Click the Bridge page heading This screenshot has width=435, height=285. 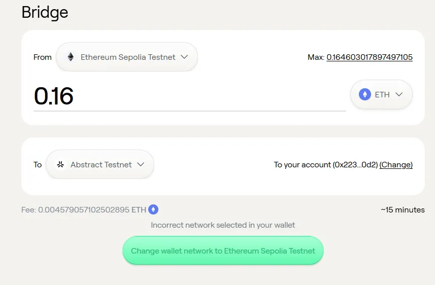pos(45,12)
